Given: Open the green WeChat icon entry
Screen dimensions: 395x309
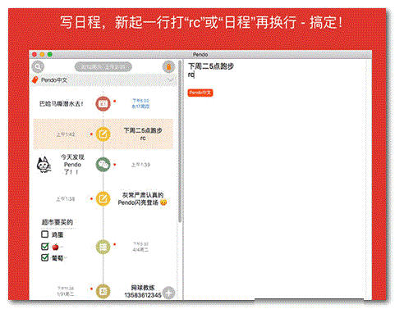Looking at the screenshot, I should [x=103, y=165].
